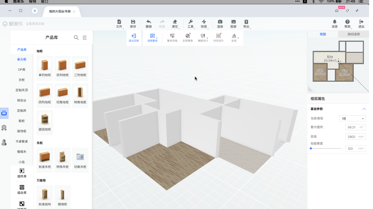Open 全局替换 global replace tool

(x=187, y=36)
